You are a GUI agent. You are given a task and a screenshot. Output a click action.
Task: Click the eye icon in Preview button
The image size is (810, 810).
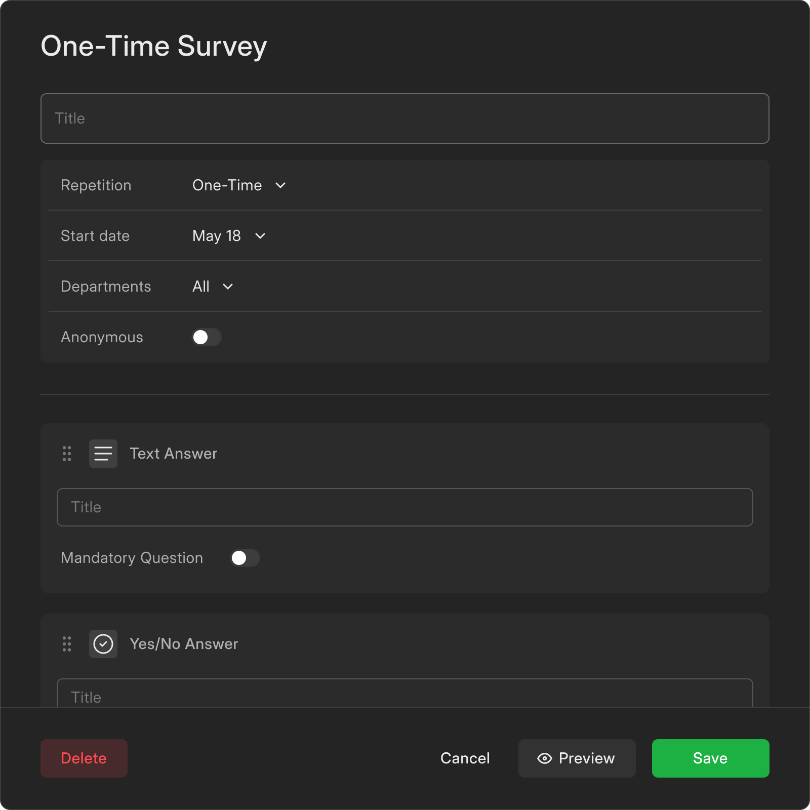click(x=545, y=758)
